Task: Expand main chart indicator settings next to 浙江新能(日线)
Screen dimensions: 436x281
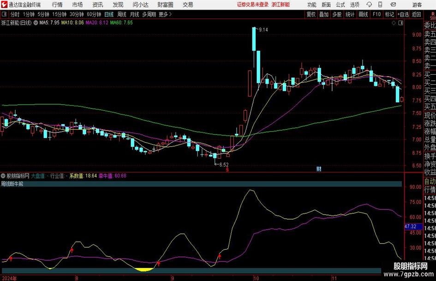Action: pos(36,23)
